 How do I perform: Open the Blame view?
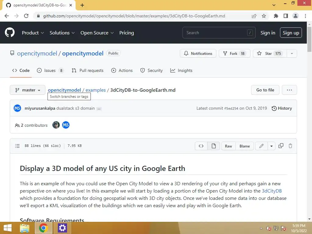pyautogui.click(x=245, y=146)
